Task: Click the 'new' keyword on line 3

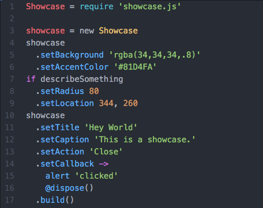Action: click(x=87, y=31)
